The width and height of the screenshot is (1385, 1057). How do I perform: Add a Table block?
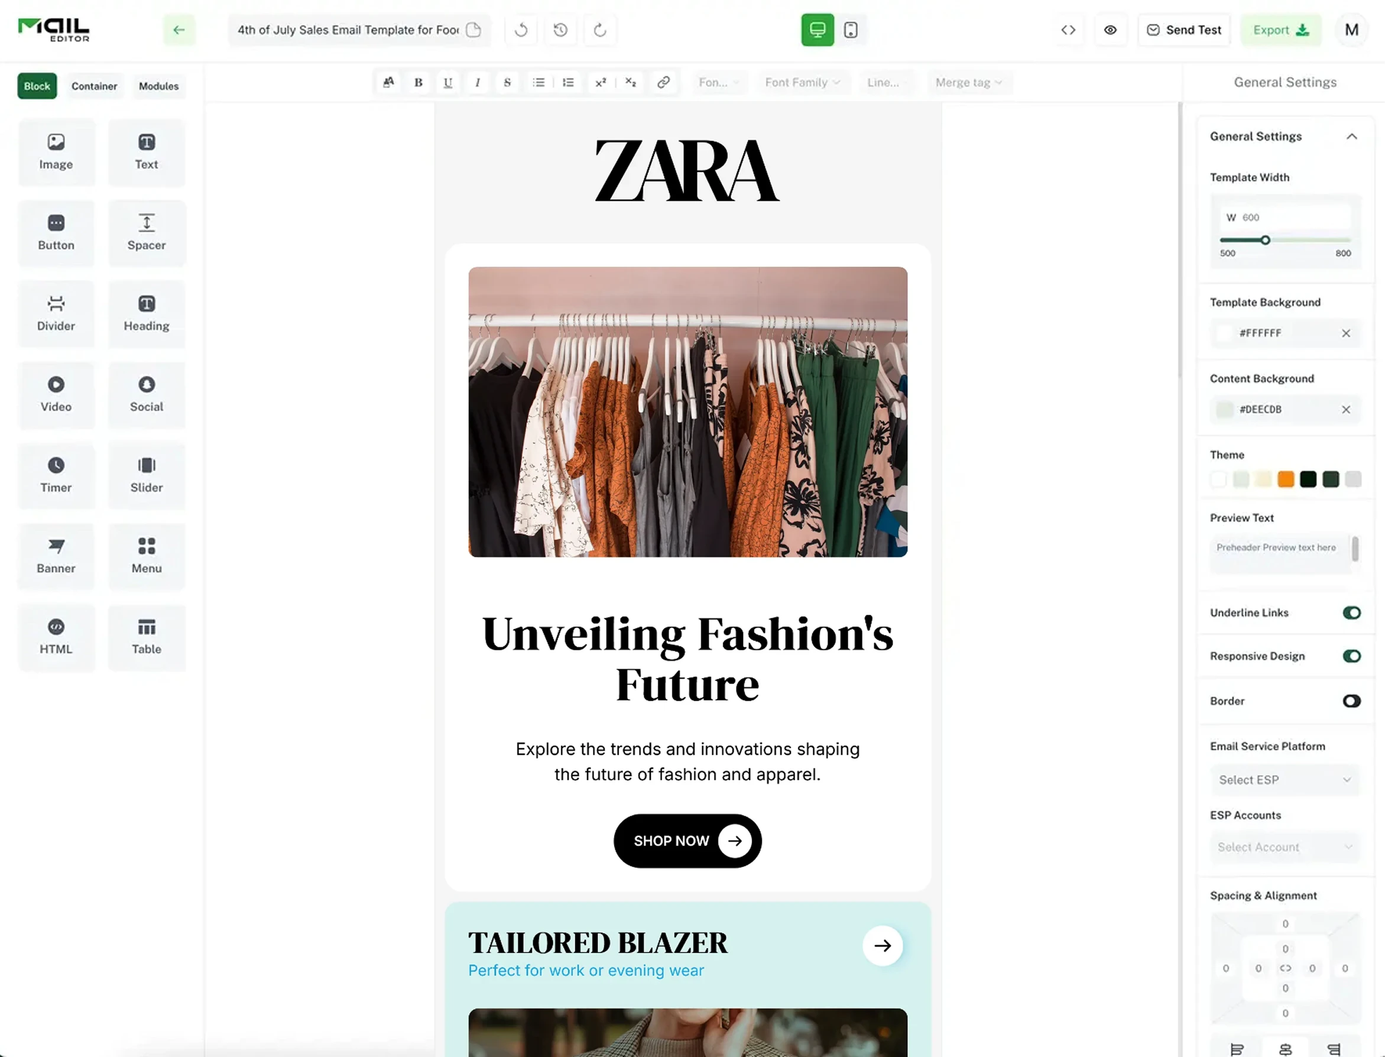(147, 637)
